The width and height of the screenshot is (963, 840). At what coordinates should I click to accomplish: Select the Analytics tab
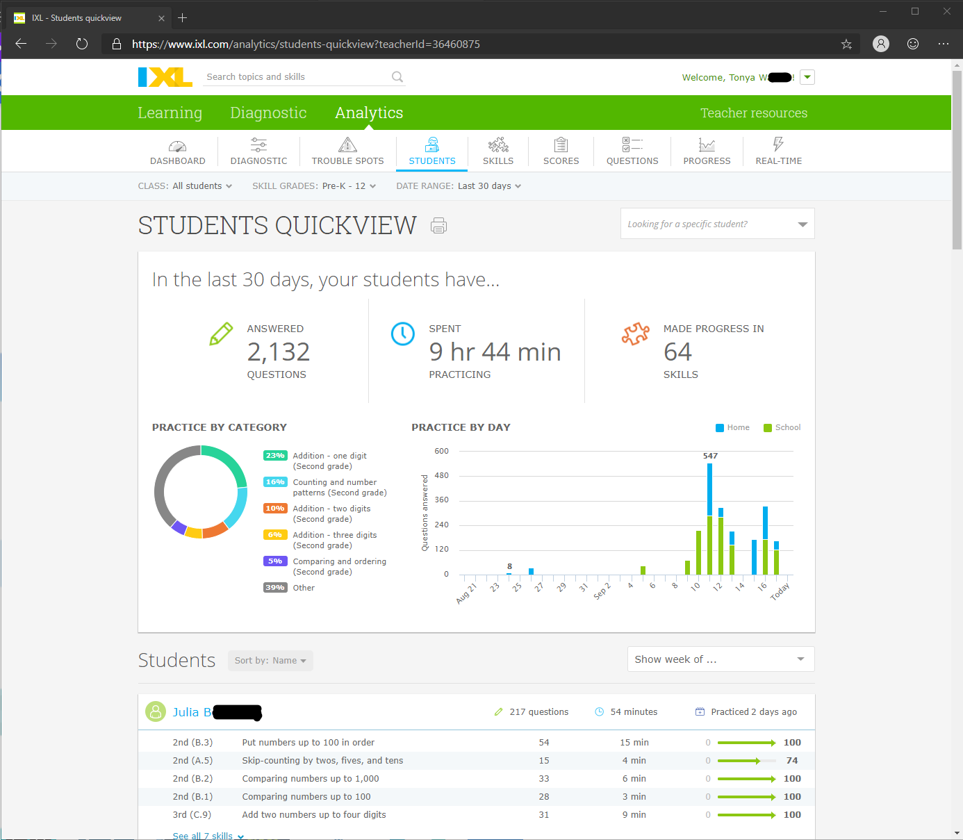369,113
